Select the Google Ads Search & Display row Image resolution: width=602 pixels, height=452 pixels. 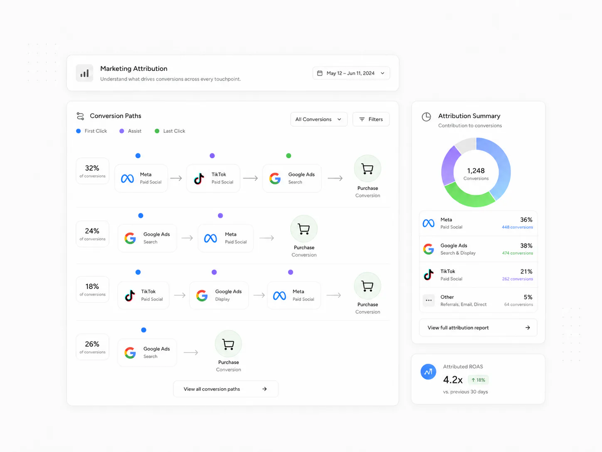tap(478, 249)
